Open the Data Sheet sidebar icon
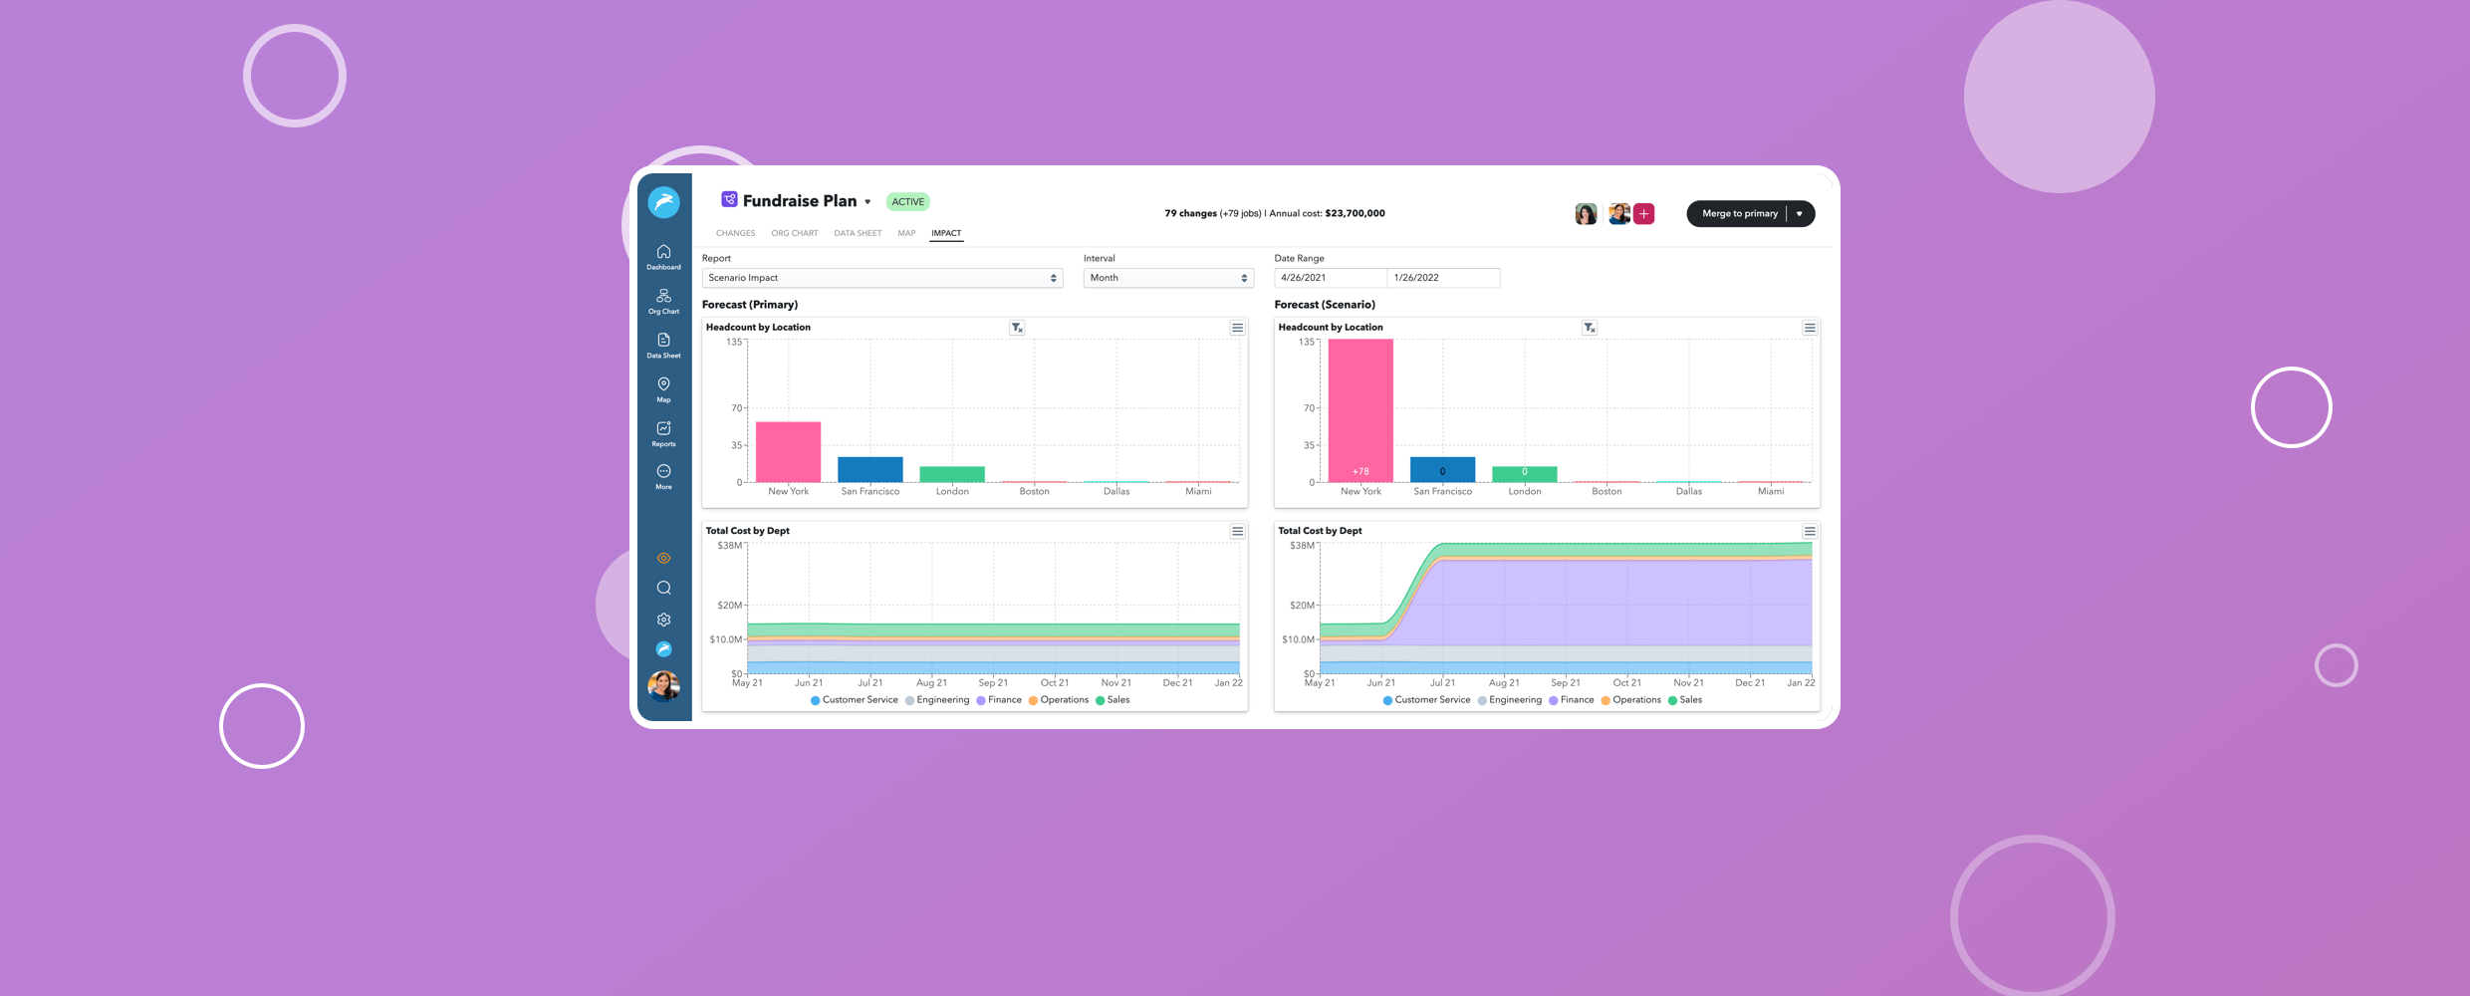Image resolution: width=2470 pixels, height=996 pixels. tap(663, 345)
